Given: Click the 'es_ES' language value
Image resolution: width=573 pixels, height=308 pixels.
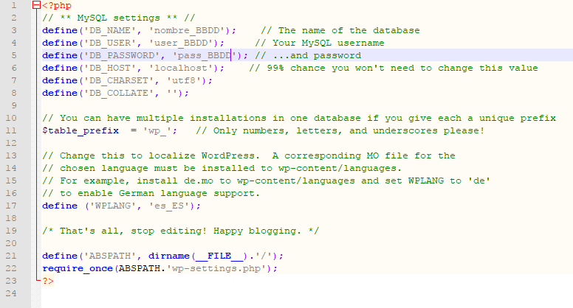Looking at the screenshot, I should pyautogui.click(x=169, y=206).
